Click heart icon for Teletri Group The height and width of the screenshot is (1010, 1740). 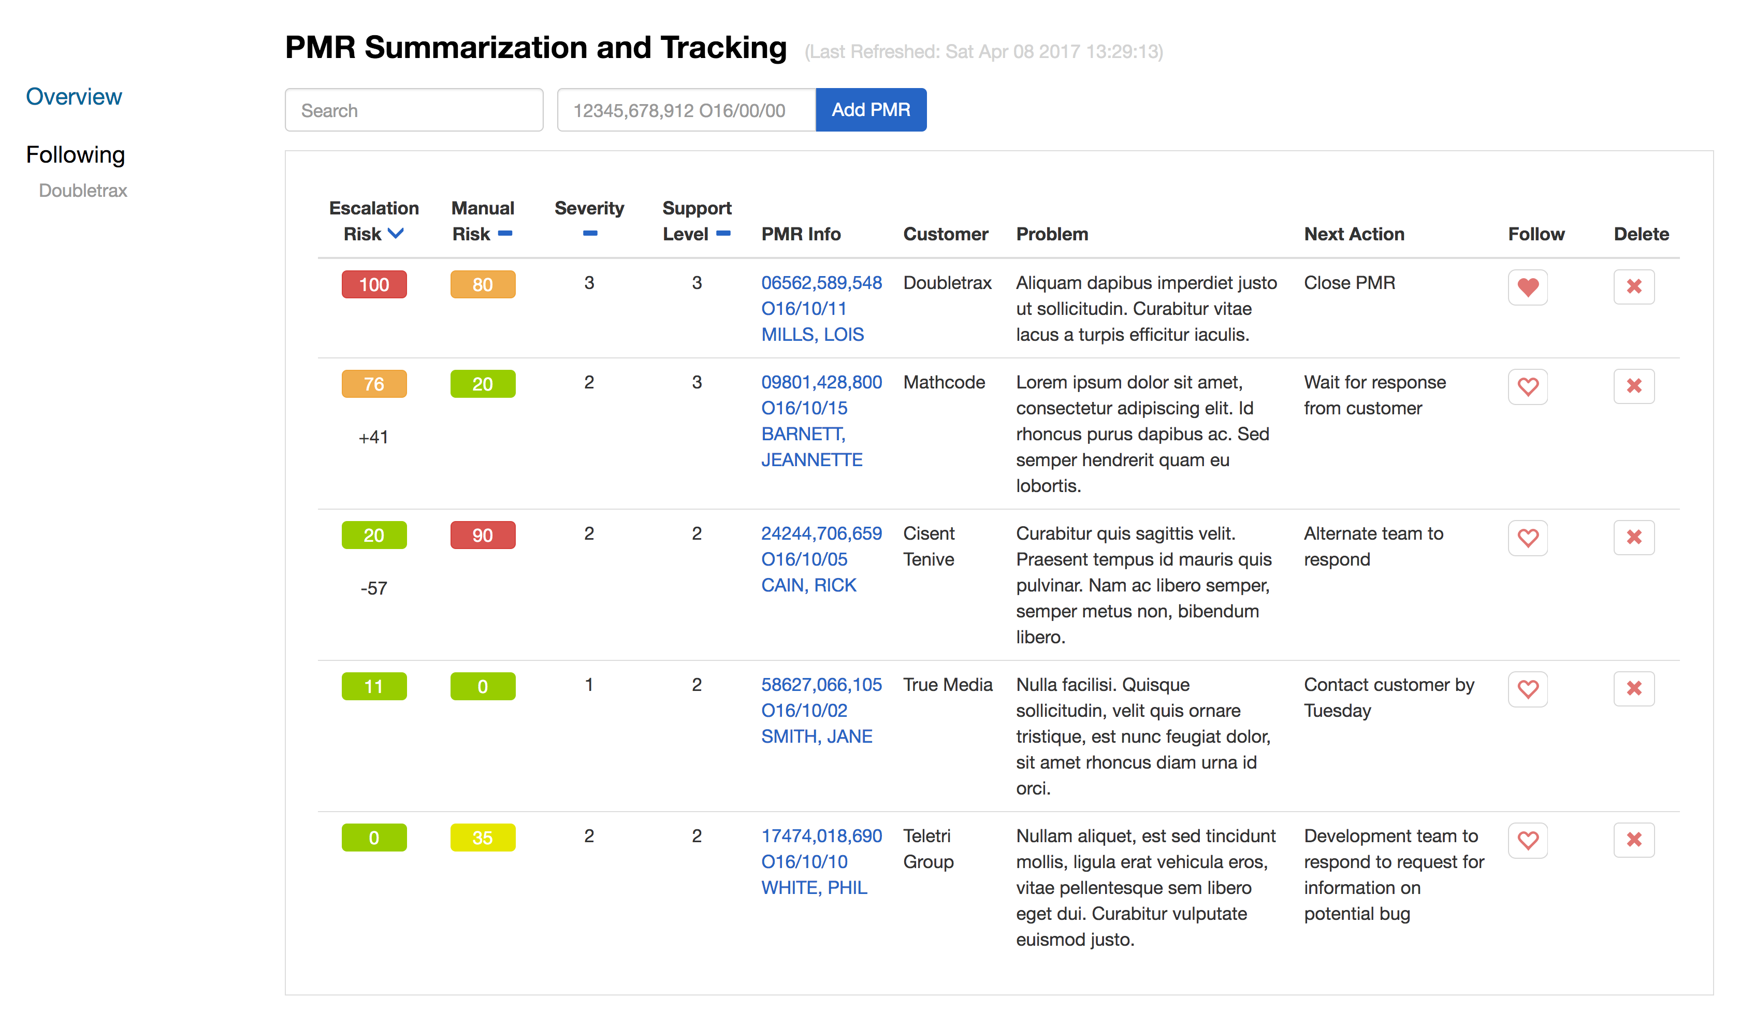click(1527, 840)
